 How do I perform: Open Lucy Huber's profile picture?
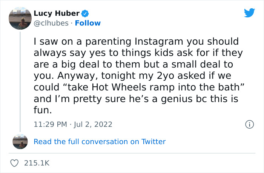coord(20,17)
